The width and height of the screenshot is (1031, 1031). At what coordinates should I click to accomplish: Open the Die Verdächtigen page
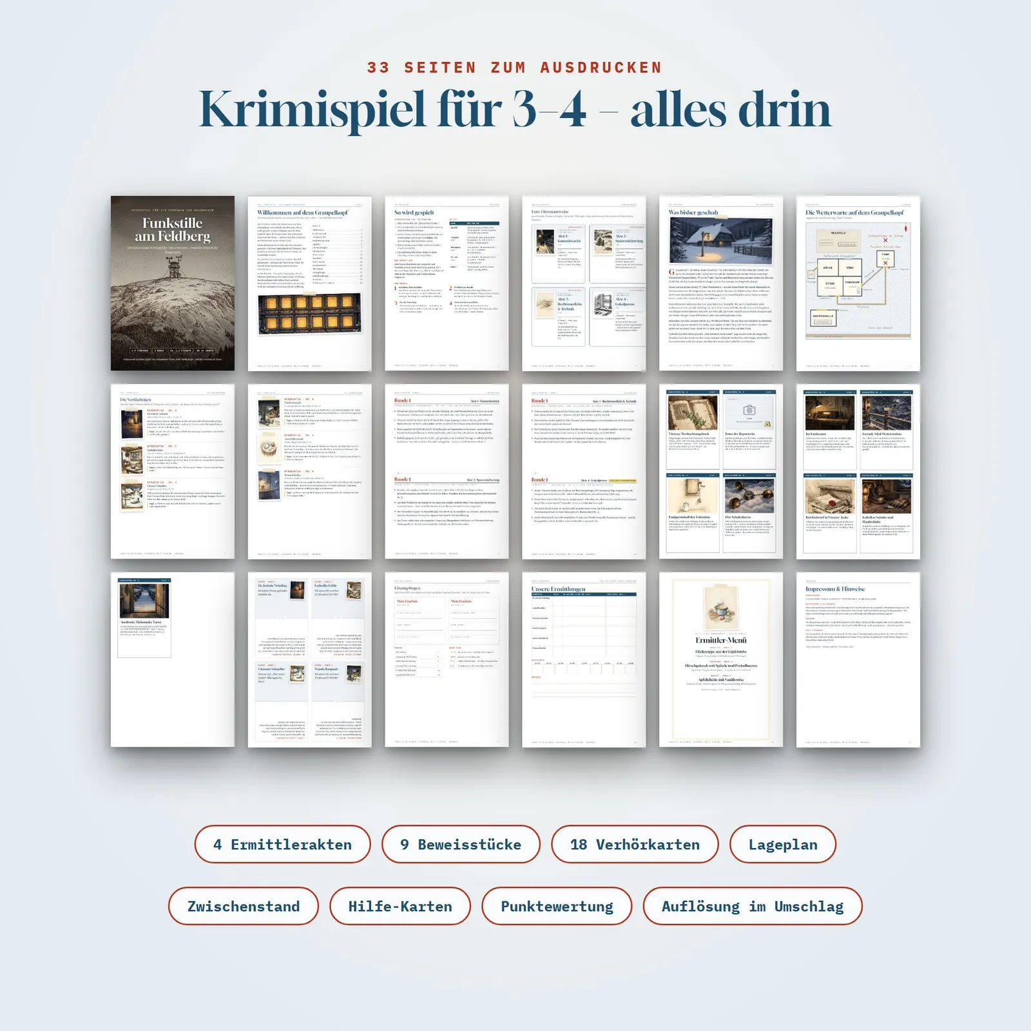[x=173, y=472]
